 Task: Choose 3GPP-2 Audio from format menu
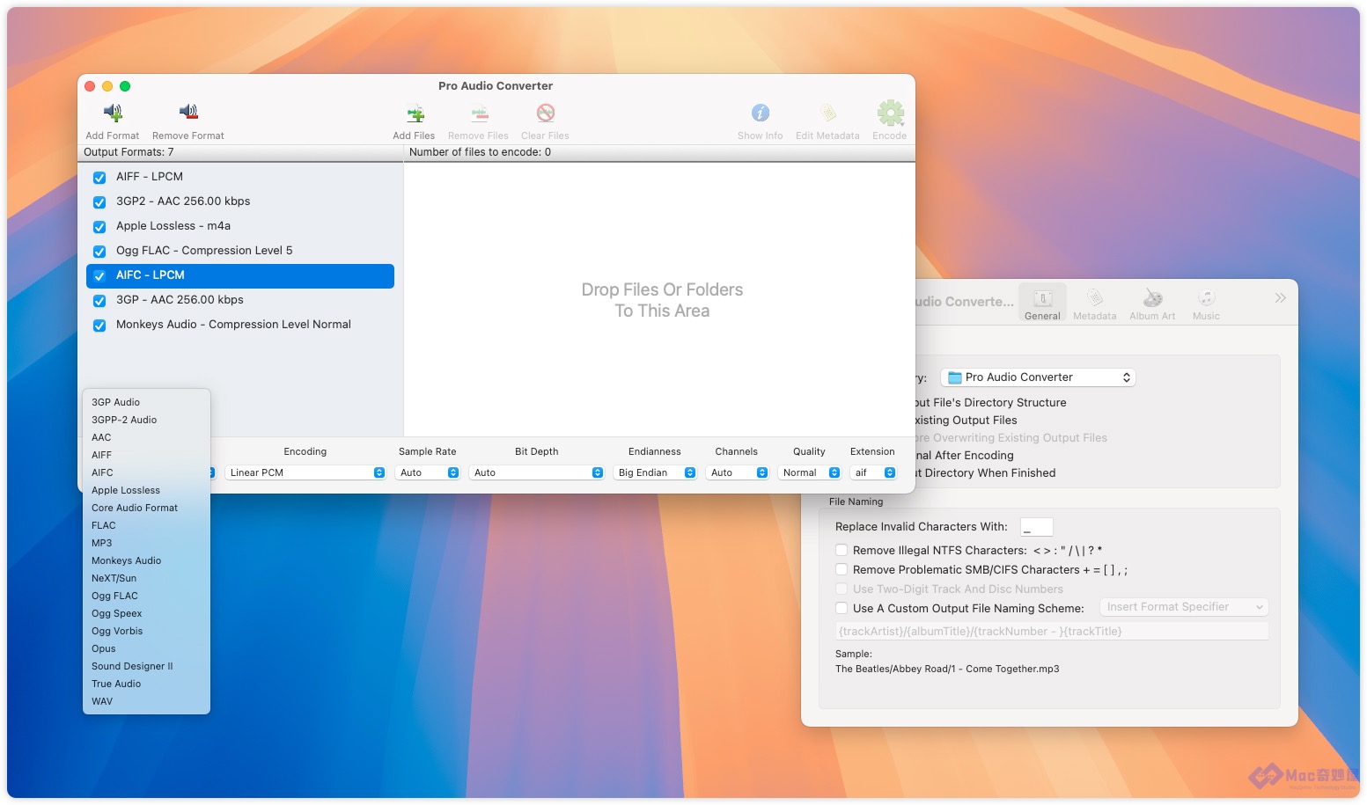146,420
